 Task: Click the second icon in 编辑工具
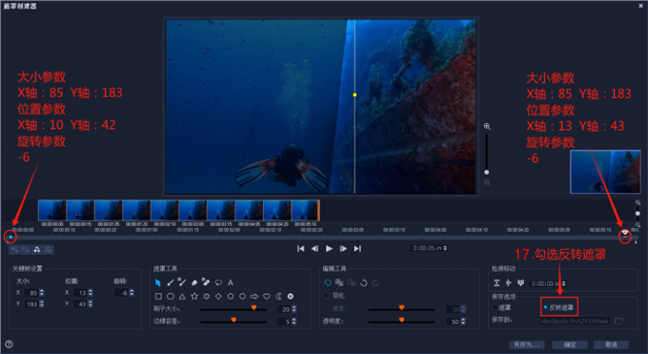click(x=339, y=282)
